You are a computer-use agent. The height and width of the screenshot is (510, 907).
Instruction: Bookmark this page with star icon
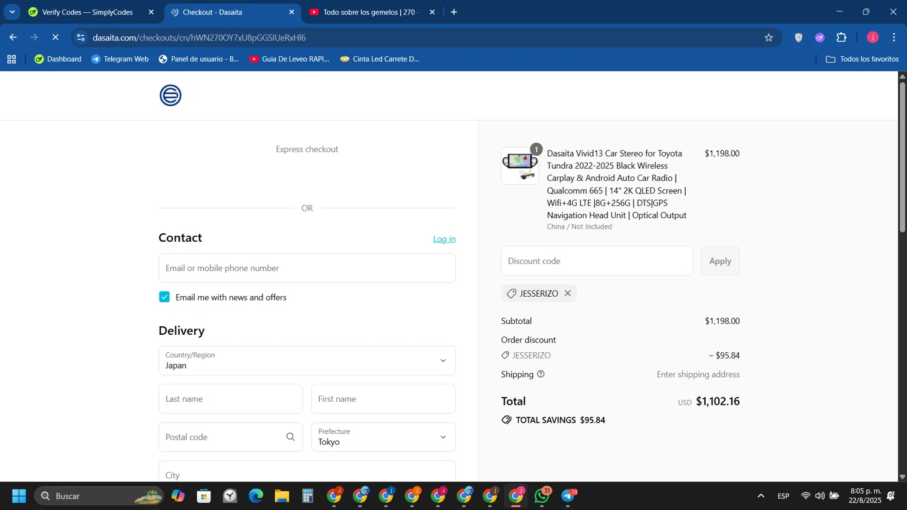769,37
